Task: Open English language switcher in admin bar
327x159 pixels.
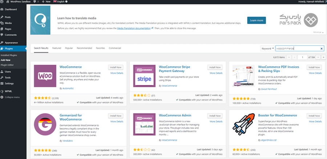Action: pyautogui.click(x=60, y=1)
